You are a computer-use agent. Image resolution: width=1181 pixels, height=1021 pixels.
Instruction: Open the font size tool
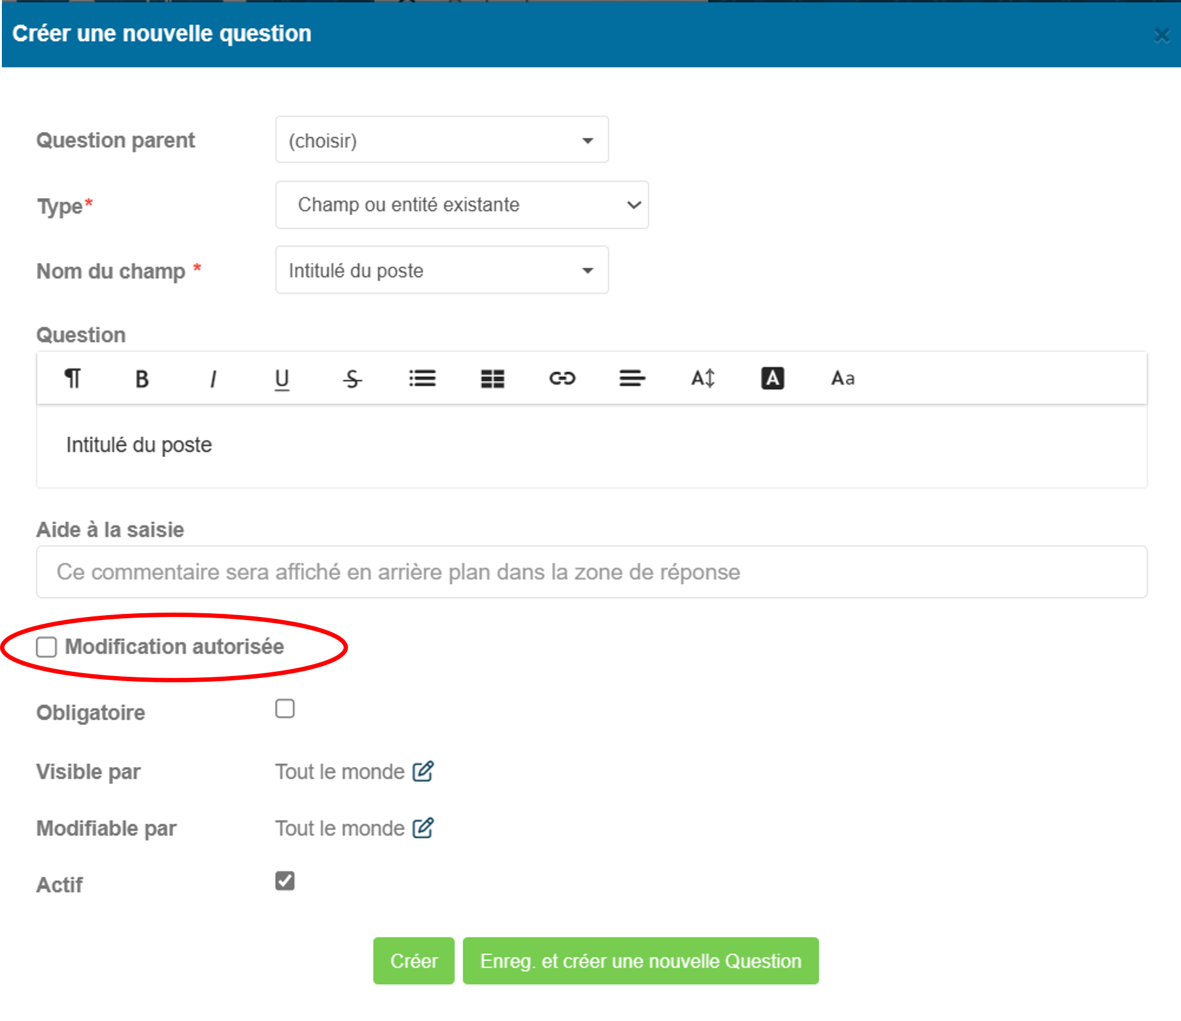(x=703, y=379)
